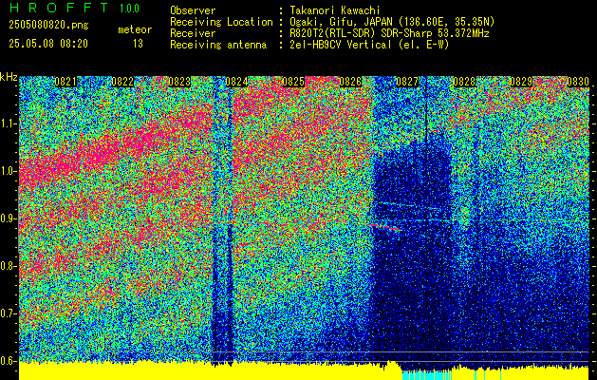
Task: Click the 2el-HB9CV Vertical antenna text
Action: [x=370, y=45]
